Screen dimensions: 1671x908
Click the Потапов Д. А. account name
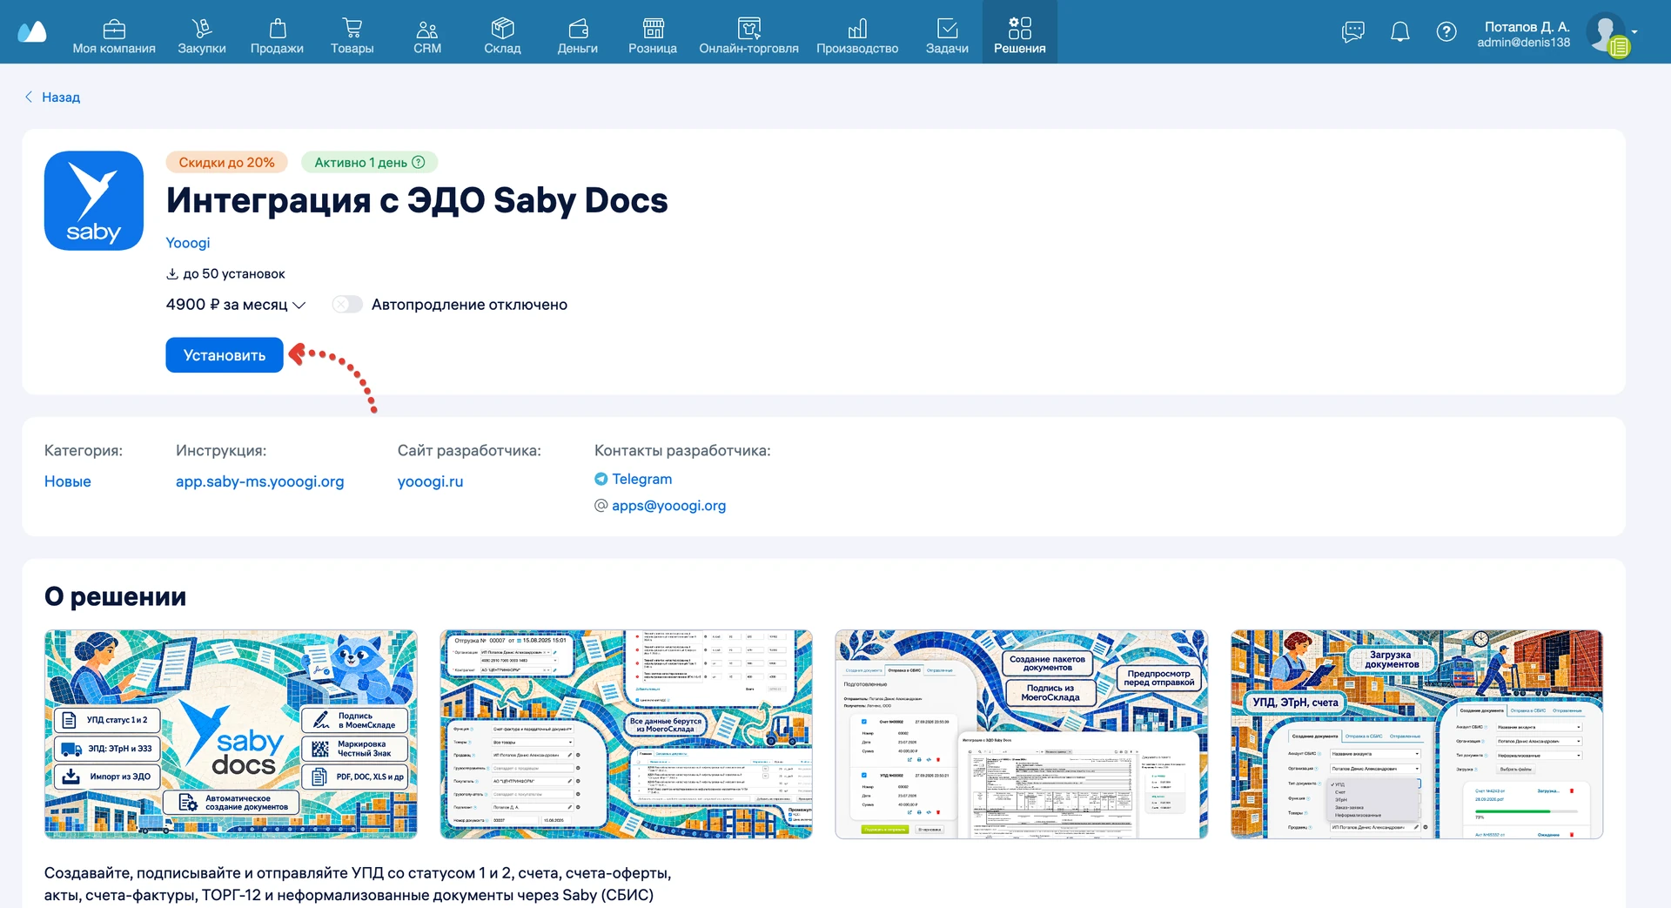1527,27
